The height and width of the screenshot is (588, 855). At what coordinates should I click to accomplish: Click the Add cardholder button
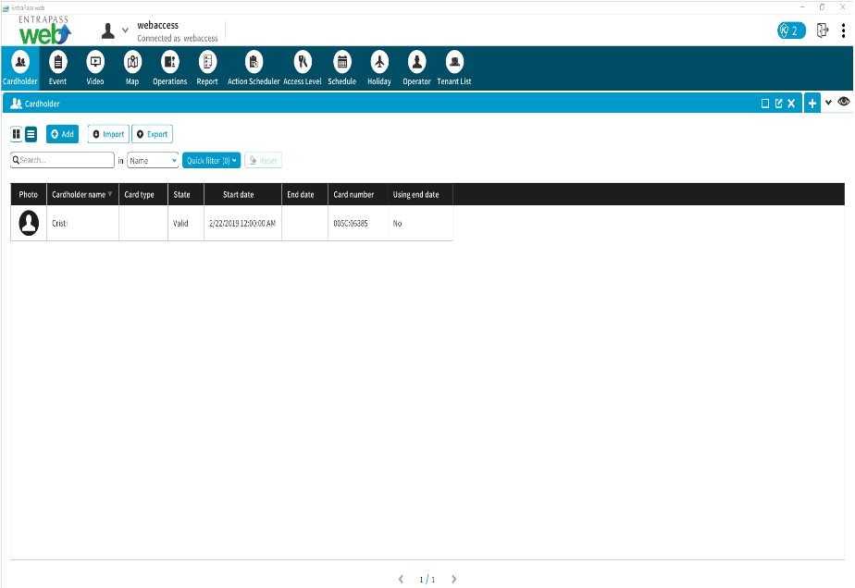point(62,134)
